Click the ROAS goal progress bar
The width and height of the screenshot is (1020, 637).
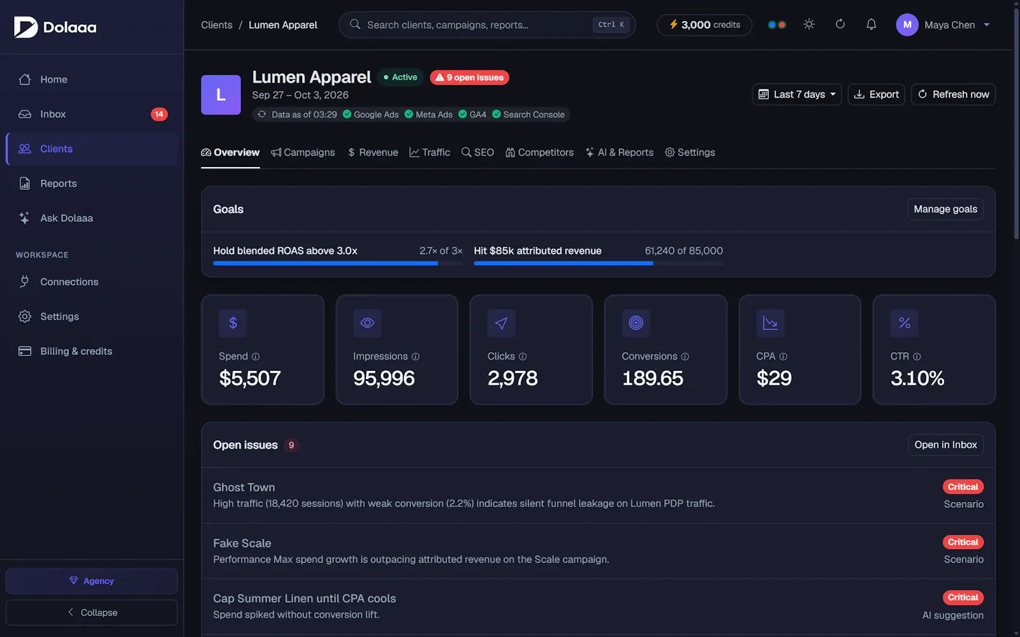[338, 263]
